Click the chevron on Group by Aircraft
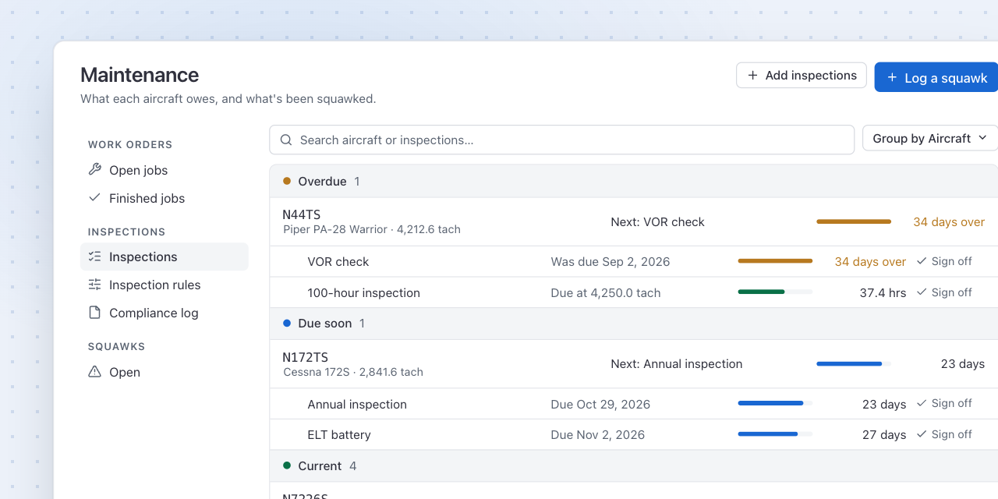The image size is (998, 499). click(x=982, y=137)
